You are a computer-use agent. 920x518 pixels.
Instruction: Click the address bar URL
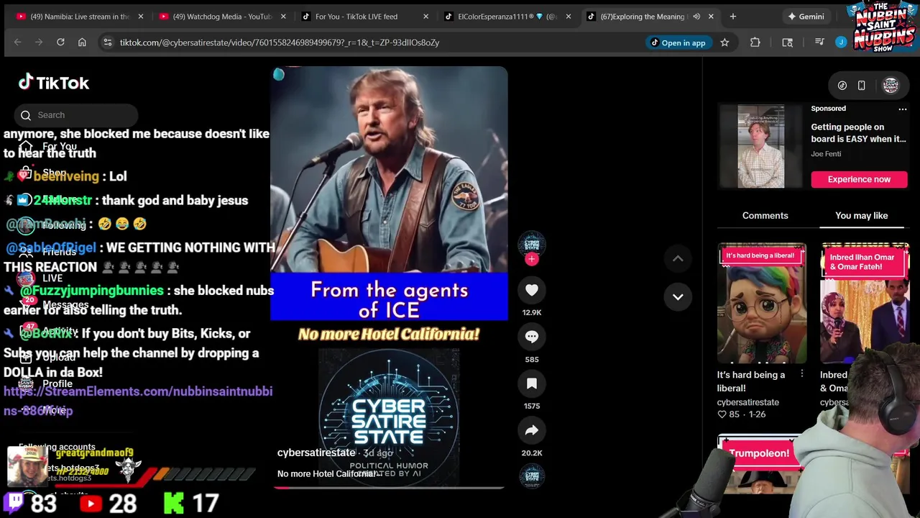tap(280, 42)
